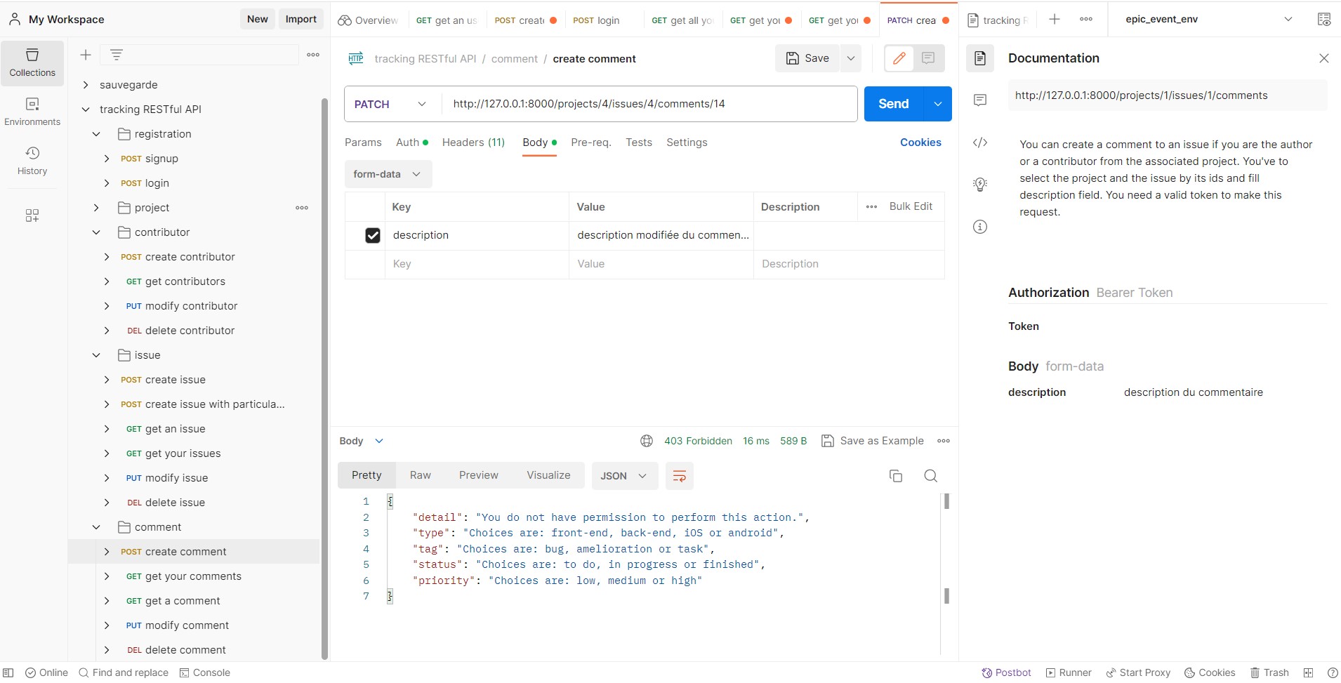Screen dimensions: 1341x683
Task: Open the request Info icon in sidebar
Action: (980, 227)
